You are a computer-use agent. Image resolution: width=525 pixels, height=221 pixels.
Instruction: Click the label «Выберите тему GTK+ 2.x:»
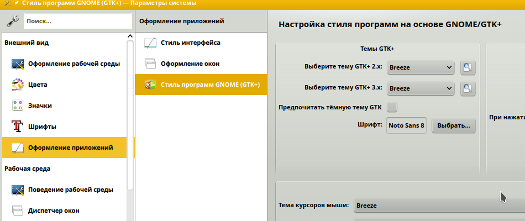(344, 67)
